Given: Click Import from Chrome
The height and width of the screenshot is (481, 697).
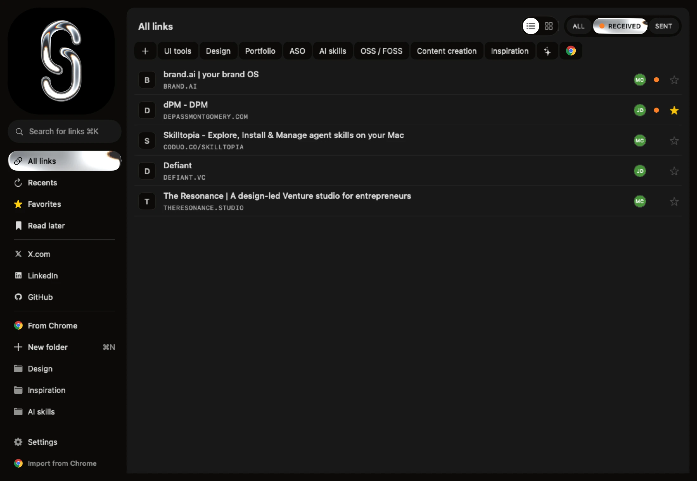Looking at the screenshot, I should [x=65, y=463].
